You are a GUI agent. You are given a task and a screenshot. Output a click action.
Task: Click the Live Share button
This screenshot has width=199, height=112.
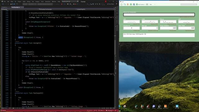pos(111,4)
